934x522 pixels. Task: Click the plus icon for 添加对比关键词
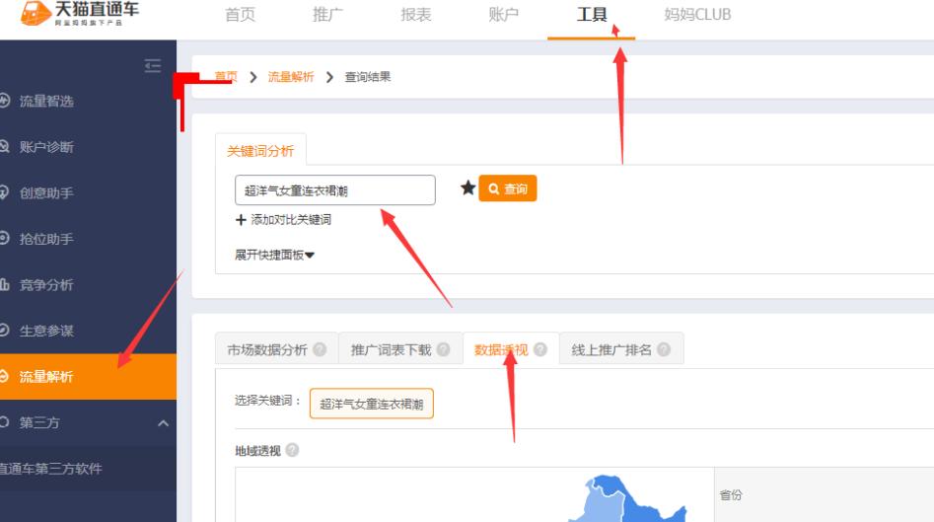pyautogui.click(x=241, y=220)
